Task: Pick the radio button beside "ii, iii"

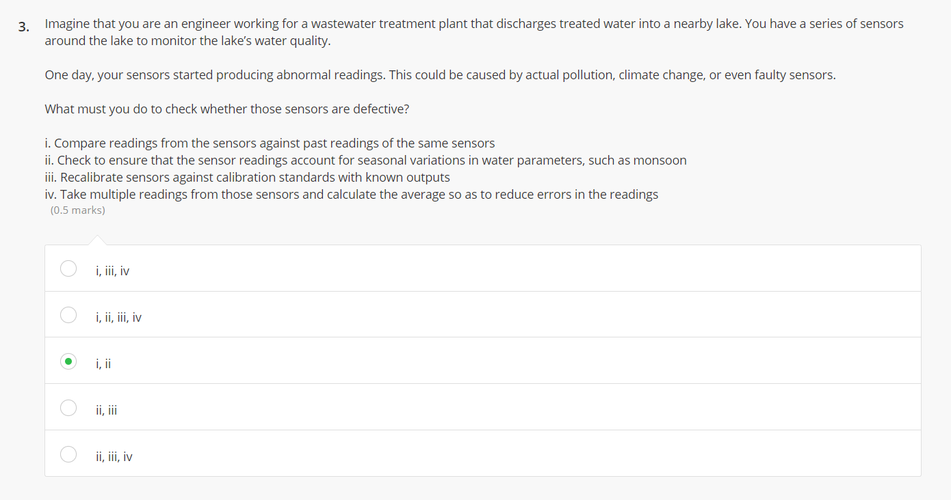Action: (x=68, y=408)
